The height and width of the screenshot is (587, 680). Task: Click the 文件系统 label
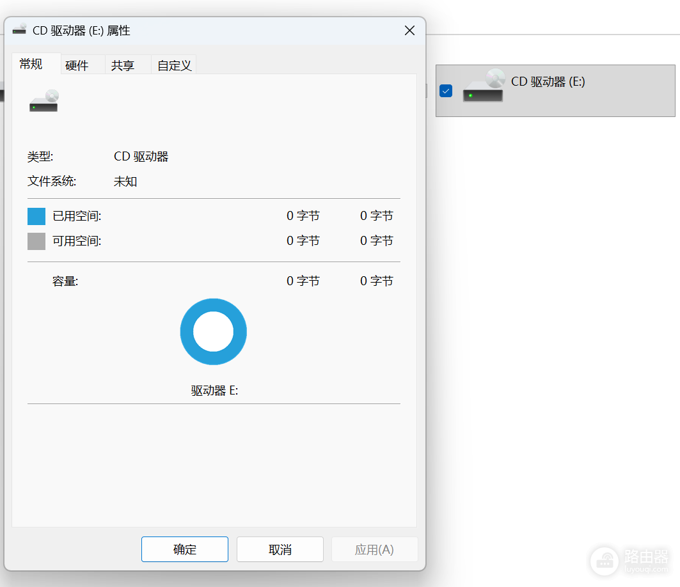[52, 181]
